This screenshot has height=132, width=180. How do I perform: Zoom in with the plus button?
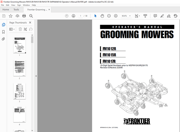pyautogui.click(x=116, y=16)
